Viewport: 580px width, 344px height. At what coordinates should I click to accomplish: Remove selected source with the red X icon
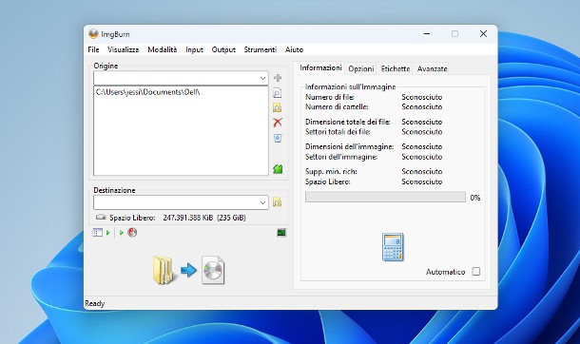tap(278, 123)
